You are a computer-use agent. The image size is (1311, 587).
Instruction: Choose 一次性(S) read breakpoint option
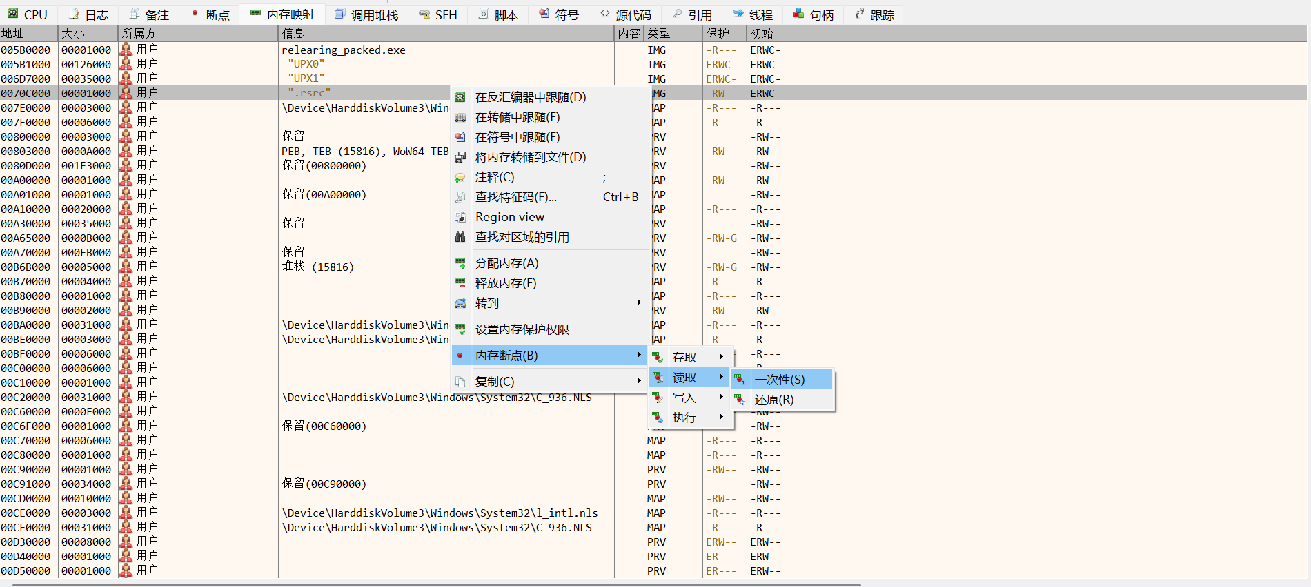click(779, 380)
